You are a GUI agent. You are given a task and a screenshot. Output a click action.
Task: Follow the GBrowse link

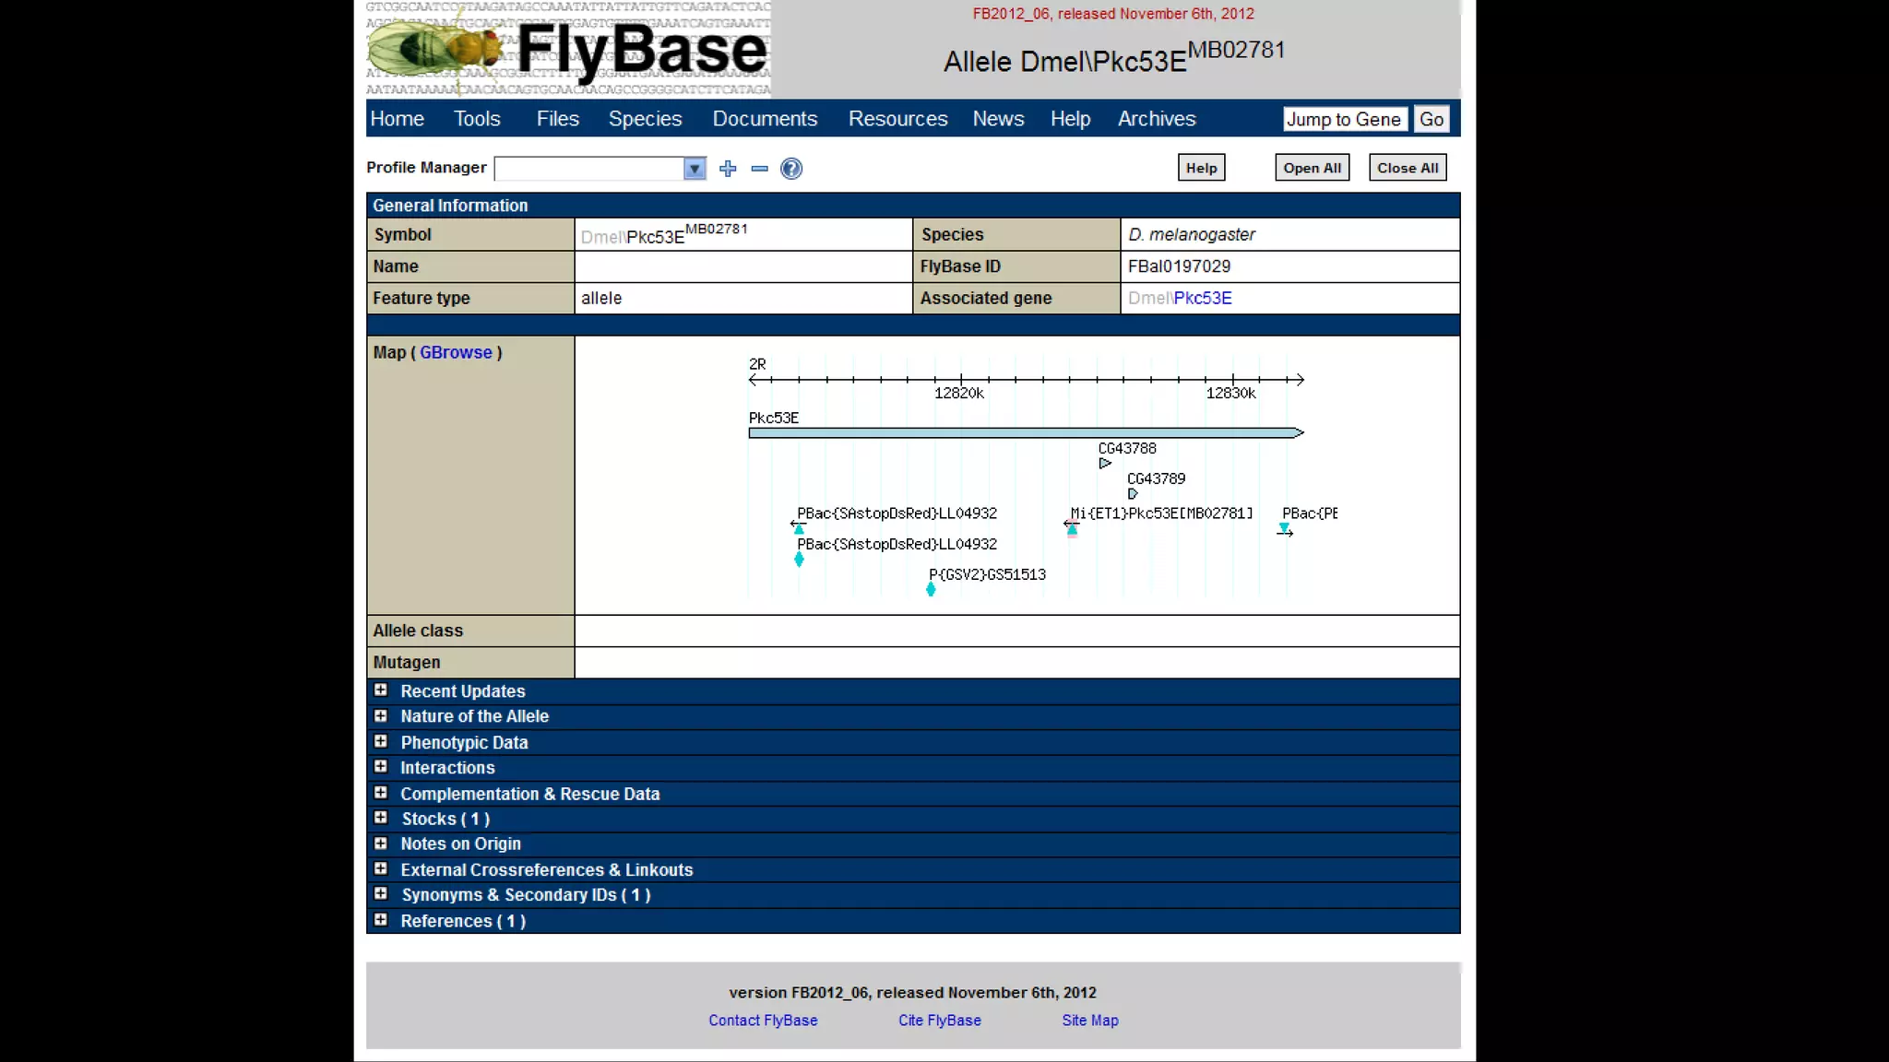point(456,352)
